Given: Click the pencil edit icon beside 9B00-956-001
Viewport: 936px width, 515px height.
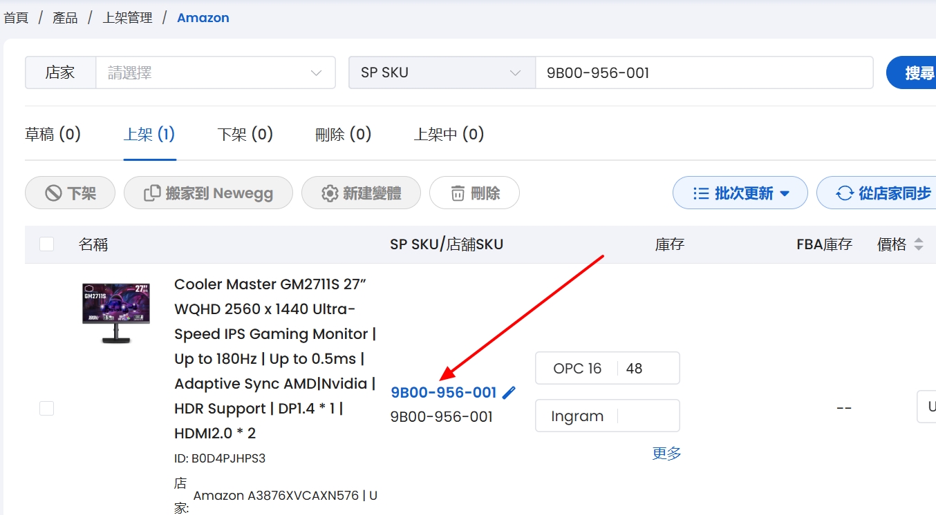Looking at the screenshot, I should tap(509, 393).
